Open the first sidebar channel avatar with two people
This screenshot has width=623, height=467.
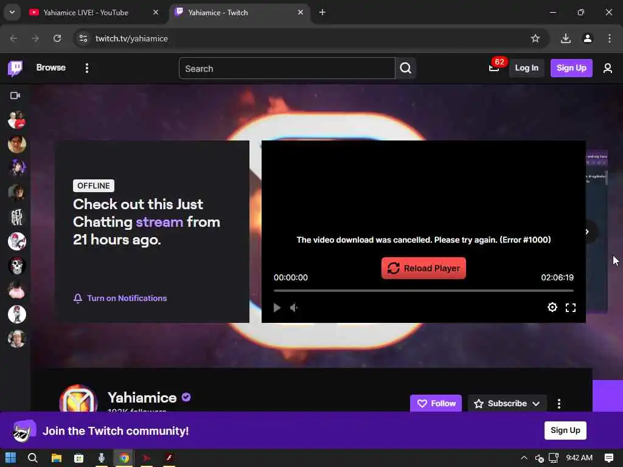pos(16,120)
